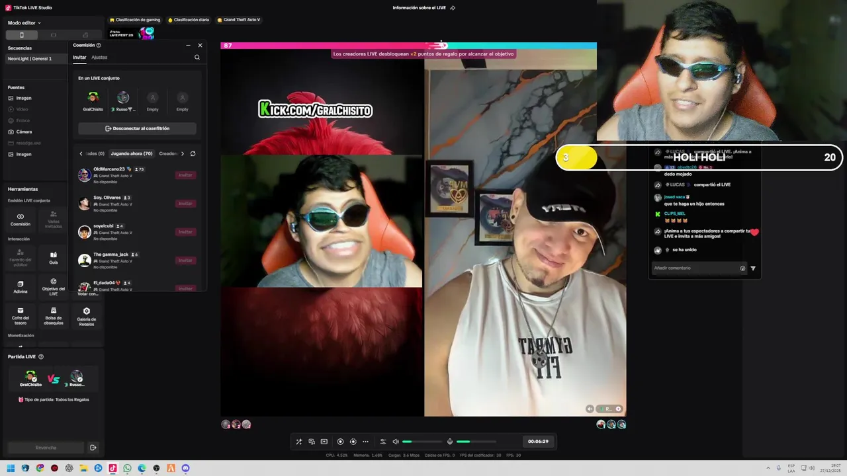Select the first Imagen source
The image size is (847, 476).
point(24,98)
